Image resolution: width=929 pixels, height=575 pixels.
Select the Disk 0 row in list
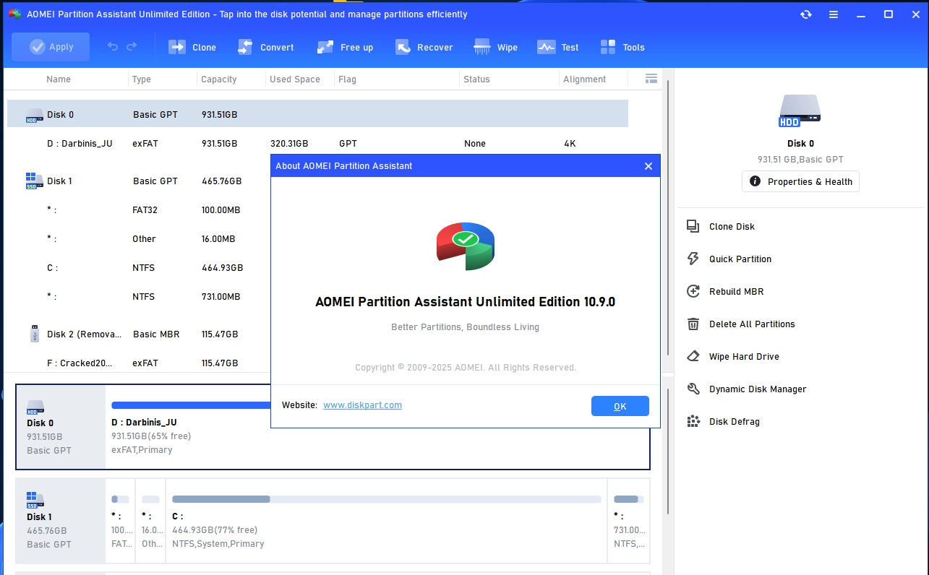coord(317,114)
